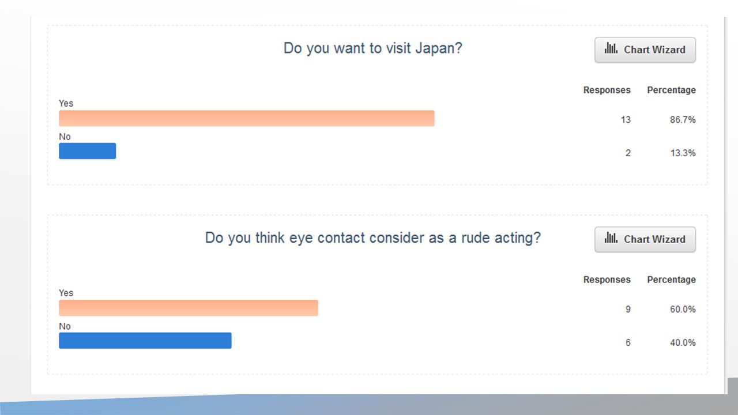
Task: Click Percentage column header in first chart
Action: [671, 90]
